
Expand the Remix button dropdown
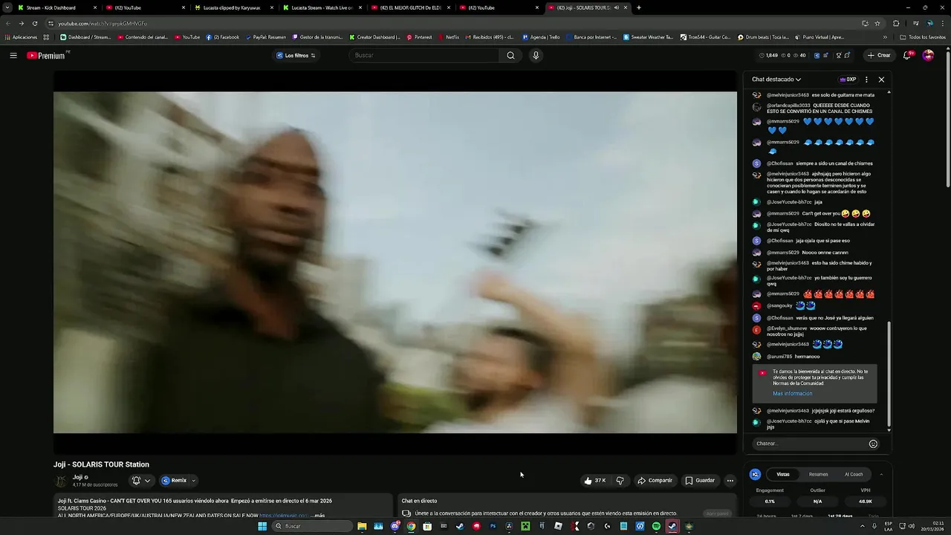click(194, 481)
